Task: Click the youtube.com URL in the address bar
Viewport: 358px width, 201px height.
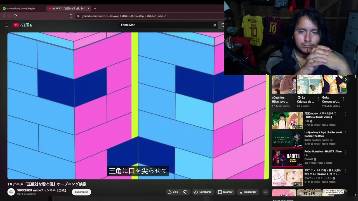Action: (x=124, y=16)
